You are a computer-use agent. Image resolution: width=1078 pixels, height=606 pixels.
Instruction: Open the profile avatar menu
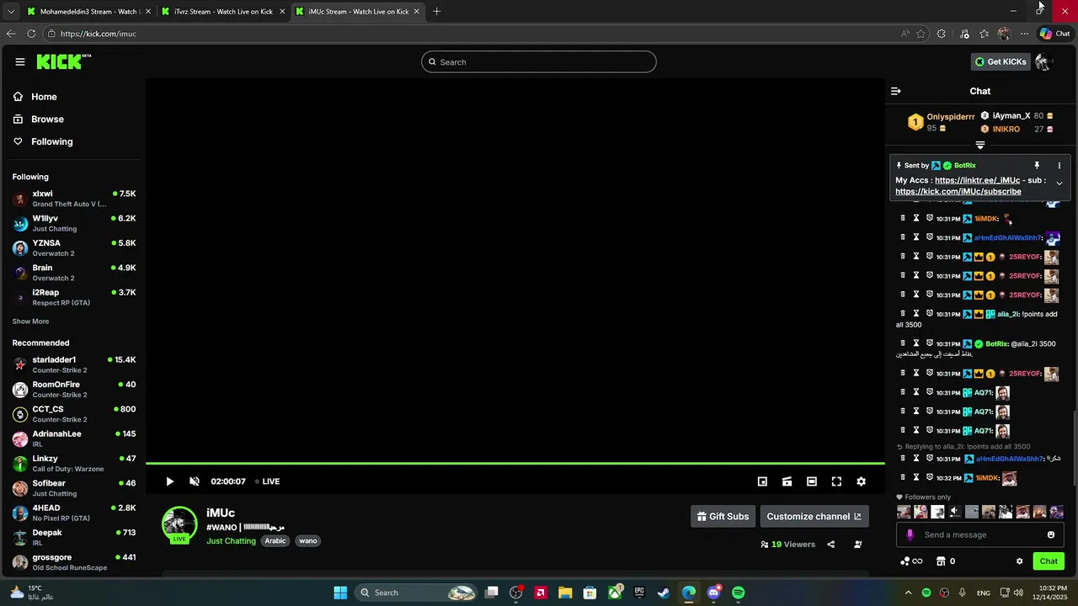point(1044,61)
